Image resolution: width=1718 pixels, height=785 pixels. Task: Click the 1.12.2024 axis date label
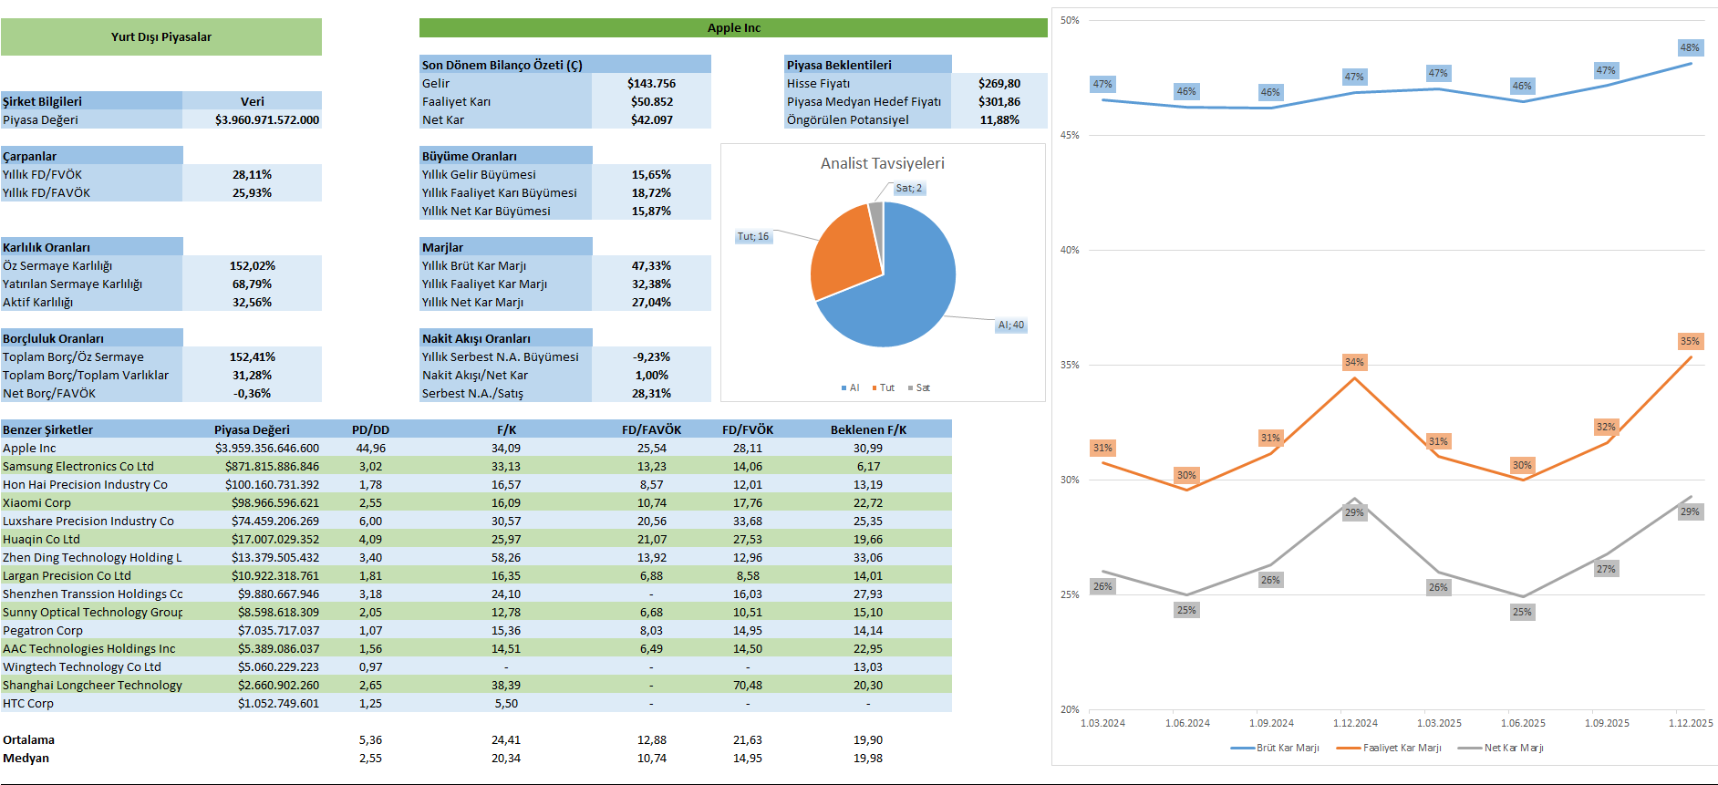pos(1355,724)
